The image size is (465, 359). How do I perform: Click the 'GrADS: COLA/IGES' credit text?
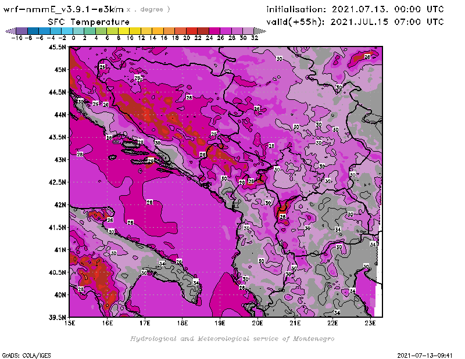27,356
